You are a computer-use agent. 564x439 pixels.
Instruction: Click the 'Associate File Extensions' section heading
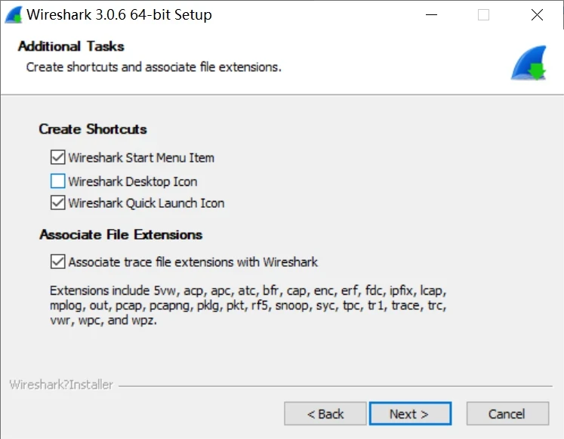click(x=121, y=234)
